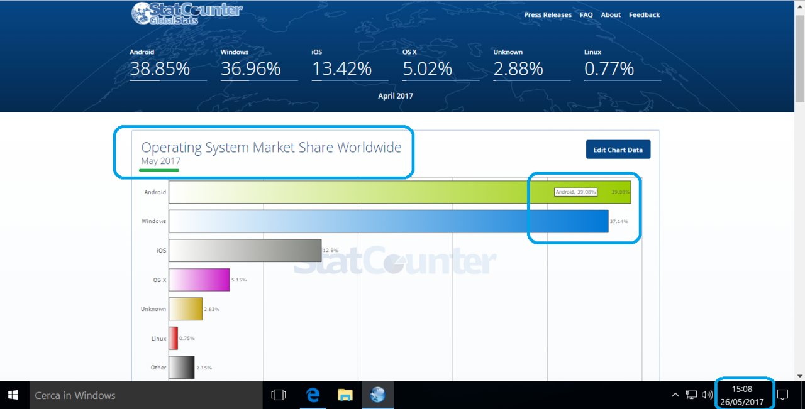
Task: Click the Cerca in Windows search box
Action: point(146,395)
